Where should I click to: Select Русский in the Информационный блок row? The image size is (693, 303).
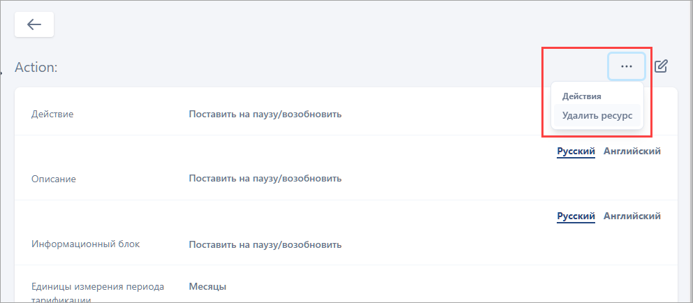click(576, 216)
